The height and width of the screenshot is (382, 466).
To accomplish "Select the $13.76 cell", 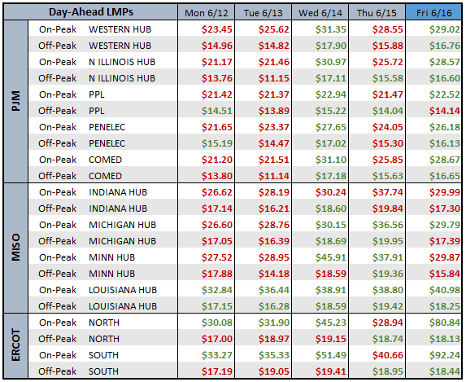I will (216, 78).
